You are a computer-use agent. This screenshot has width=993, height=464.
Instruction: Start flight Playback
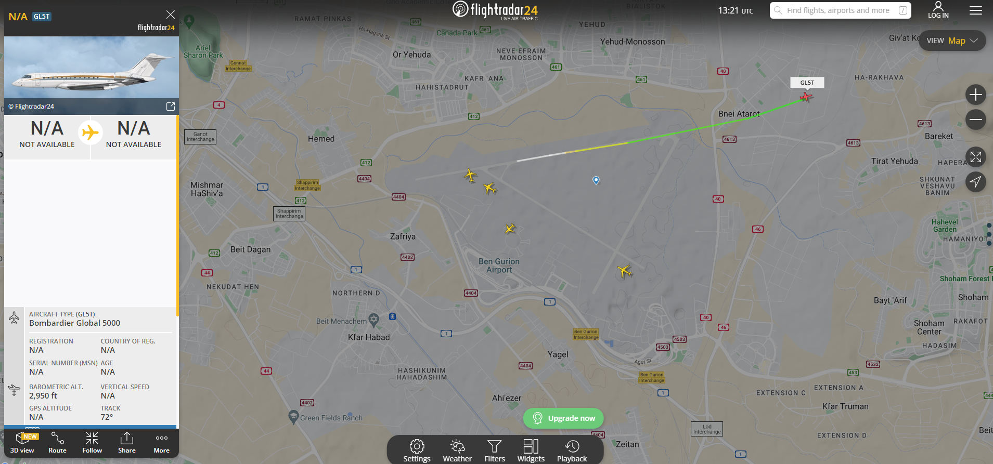[572, 450]
